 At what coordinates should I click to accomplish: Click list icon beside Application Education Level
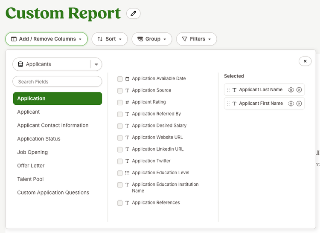click(127, 173)
